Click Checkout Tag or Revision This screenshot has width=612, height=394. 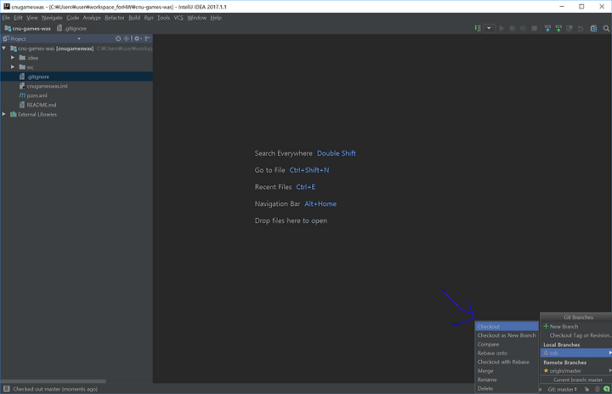click(x=576, y=335)
